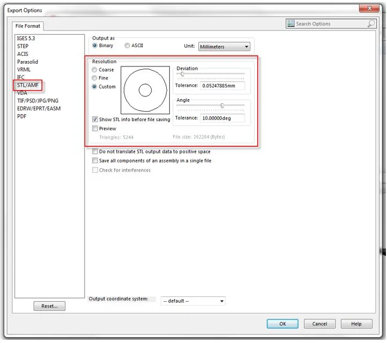Close the Export Options dialog
387x343 pixels.
coord(367,9)
